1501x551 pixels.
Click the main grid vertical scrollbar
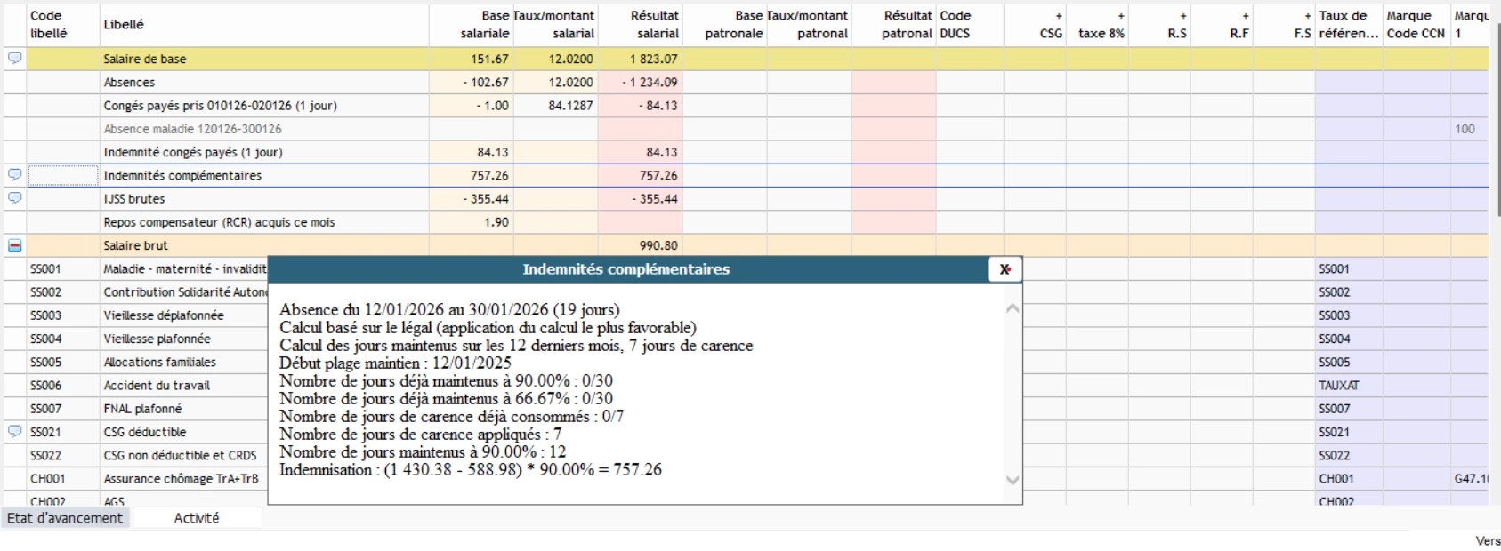(x=1497, y=120)
